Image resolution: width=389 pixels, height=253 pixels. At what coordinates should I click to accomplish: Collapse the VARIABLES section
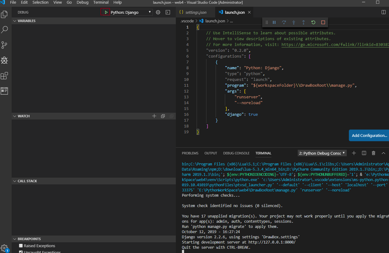click(26, 21)
